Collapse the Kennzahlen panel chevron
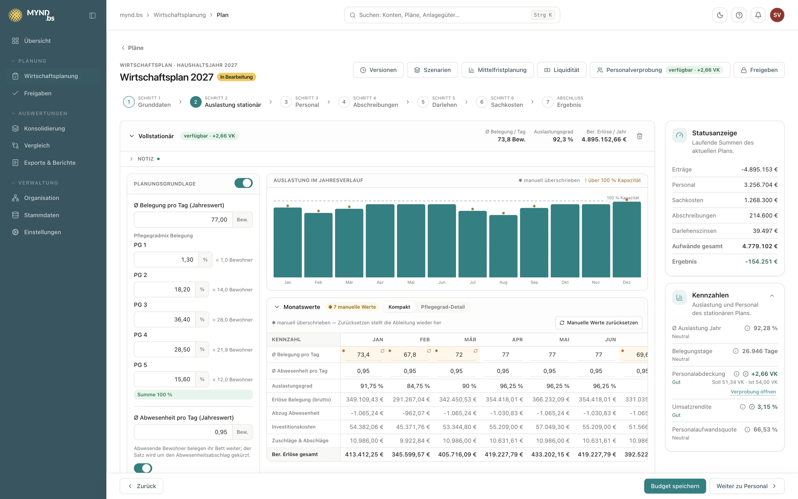This screenshot has height=499, width=798. tap(771, 296)
